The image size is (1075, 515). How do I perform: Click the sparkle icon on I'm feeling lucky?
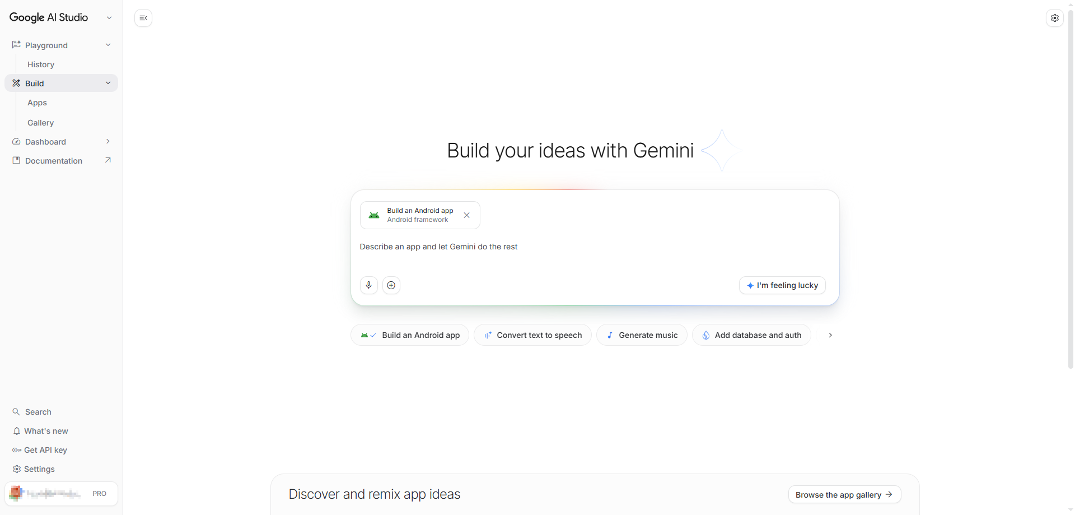750,285
